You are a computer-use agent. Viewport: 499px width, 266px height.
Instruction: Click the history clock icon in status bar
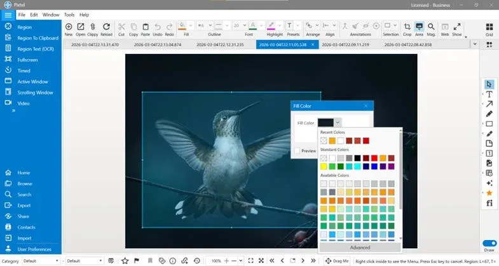(197, 261)
